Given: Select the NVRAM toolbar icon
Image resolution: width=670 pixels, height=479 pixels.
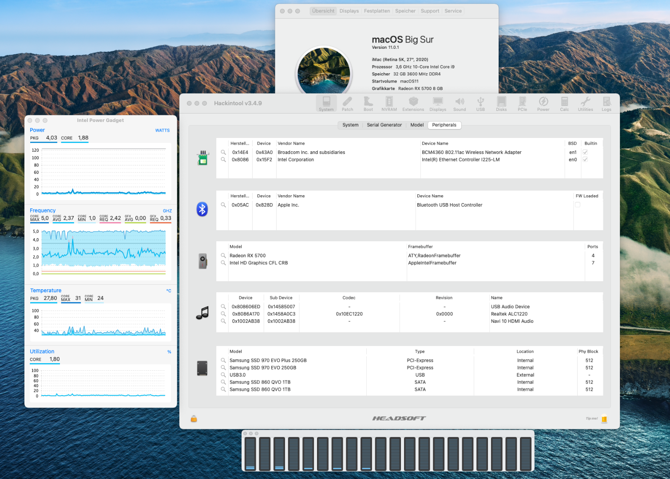Looking at the screenshot, I should 389,104.
